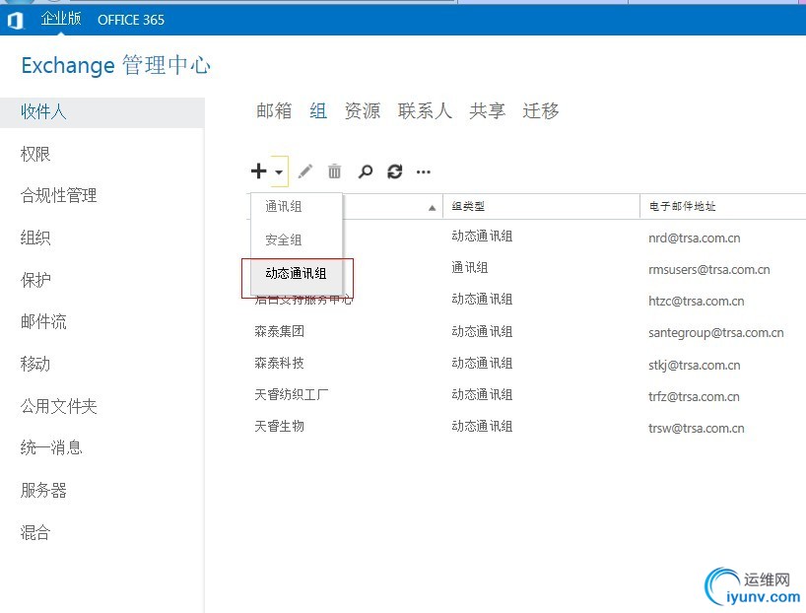Select 收件人 in the left navigation
Image resolution: width=806 pixels, height=613 pixels.
[102, 111]
